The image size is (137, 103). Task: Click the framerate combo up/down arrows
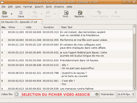point(133,94)
